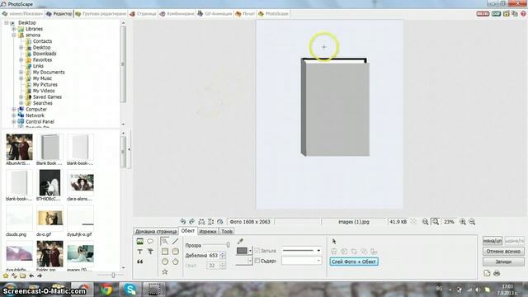
Task: Collapse the Desktop tree root
Action: tap(7, 22)
